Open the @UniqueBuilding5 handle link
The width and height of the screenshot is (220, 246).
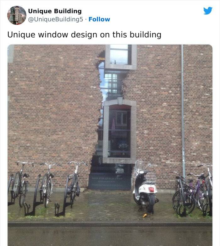pyautogui.click(x=55, y=19)
